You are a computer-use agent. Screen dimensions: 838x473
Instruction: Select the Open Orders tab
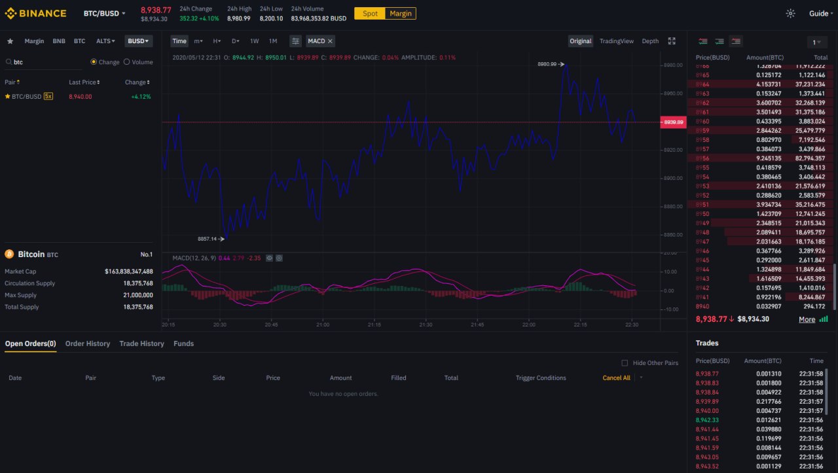tap(31, 343)
